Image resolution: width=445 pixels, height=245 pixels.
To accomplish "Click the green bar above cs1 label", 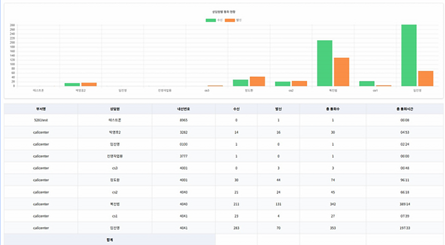I will tap(367, 83).
